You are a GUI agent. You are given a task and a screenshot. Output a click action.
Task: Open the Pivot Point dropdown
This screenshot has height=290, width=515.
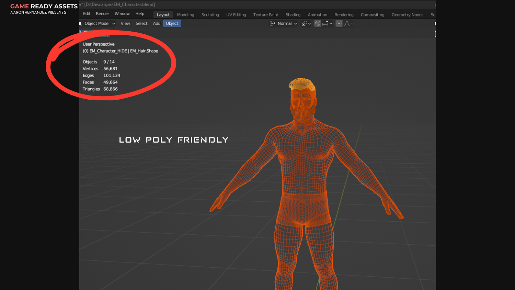click(x=306, y=23)
